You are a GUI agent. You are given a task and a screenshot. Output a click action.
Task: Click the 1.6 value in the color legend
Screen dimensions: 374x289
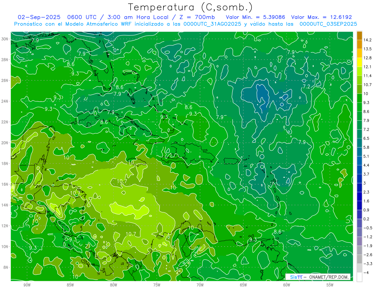(367, 201)
